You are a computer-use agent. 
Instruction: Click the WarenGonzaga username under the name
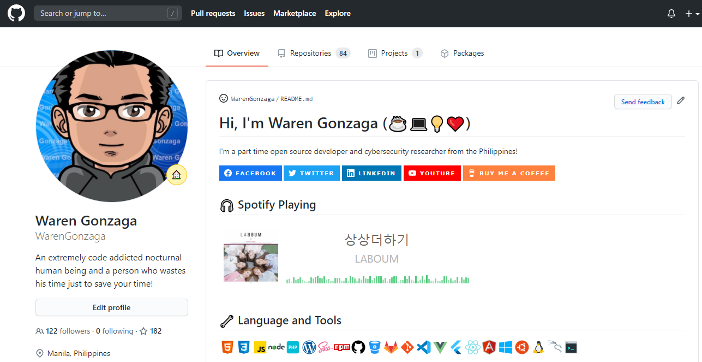(70, 236)
